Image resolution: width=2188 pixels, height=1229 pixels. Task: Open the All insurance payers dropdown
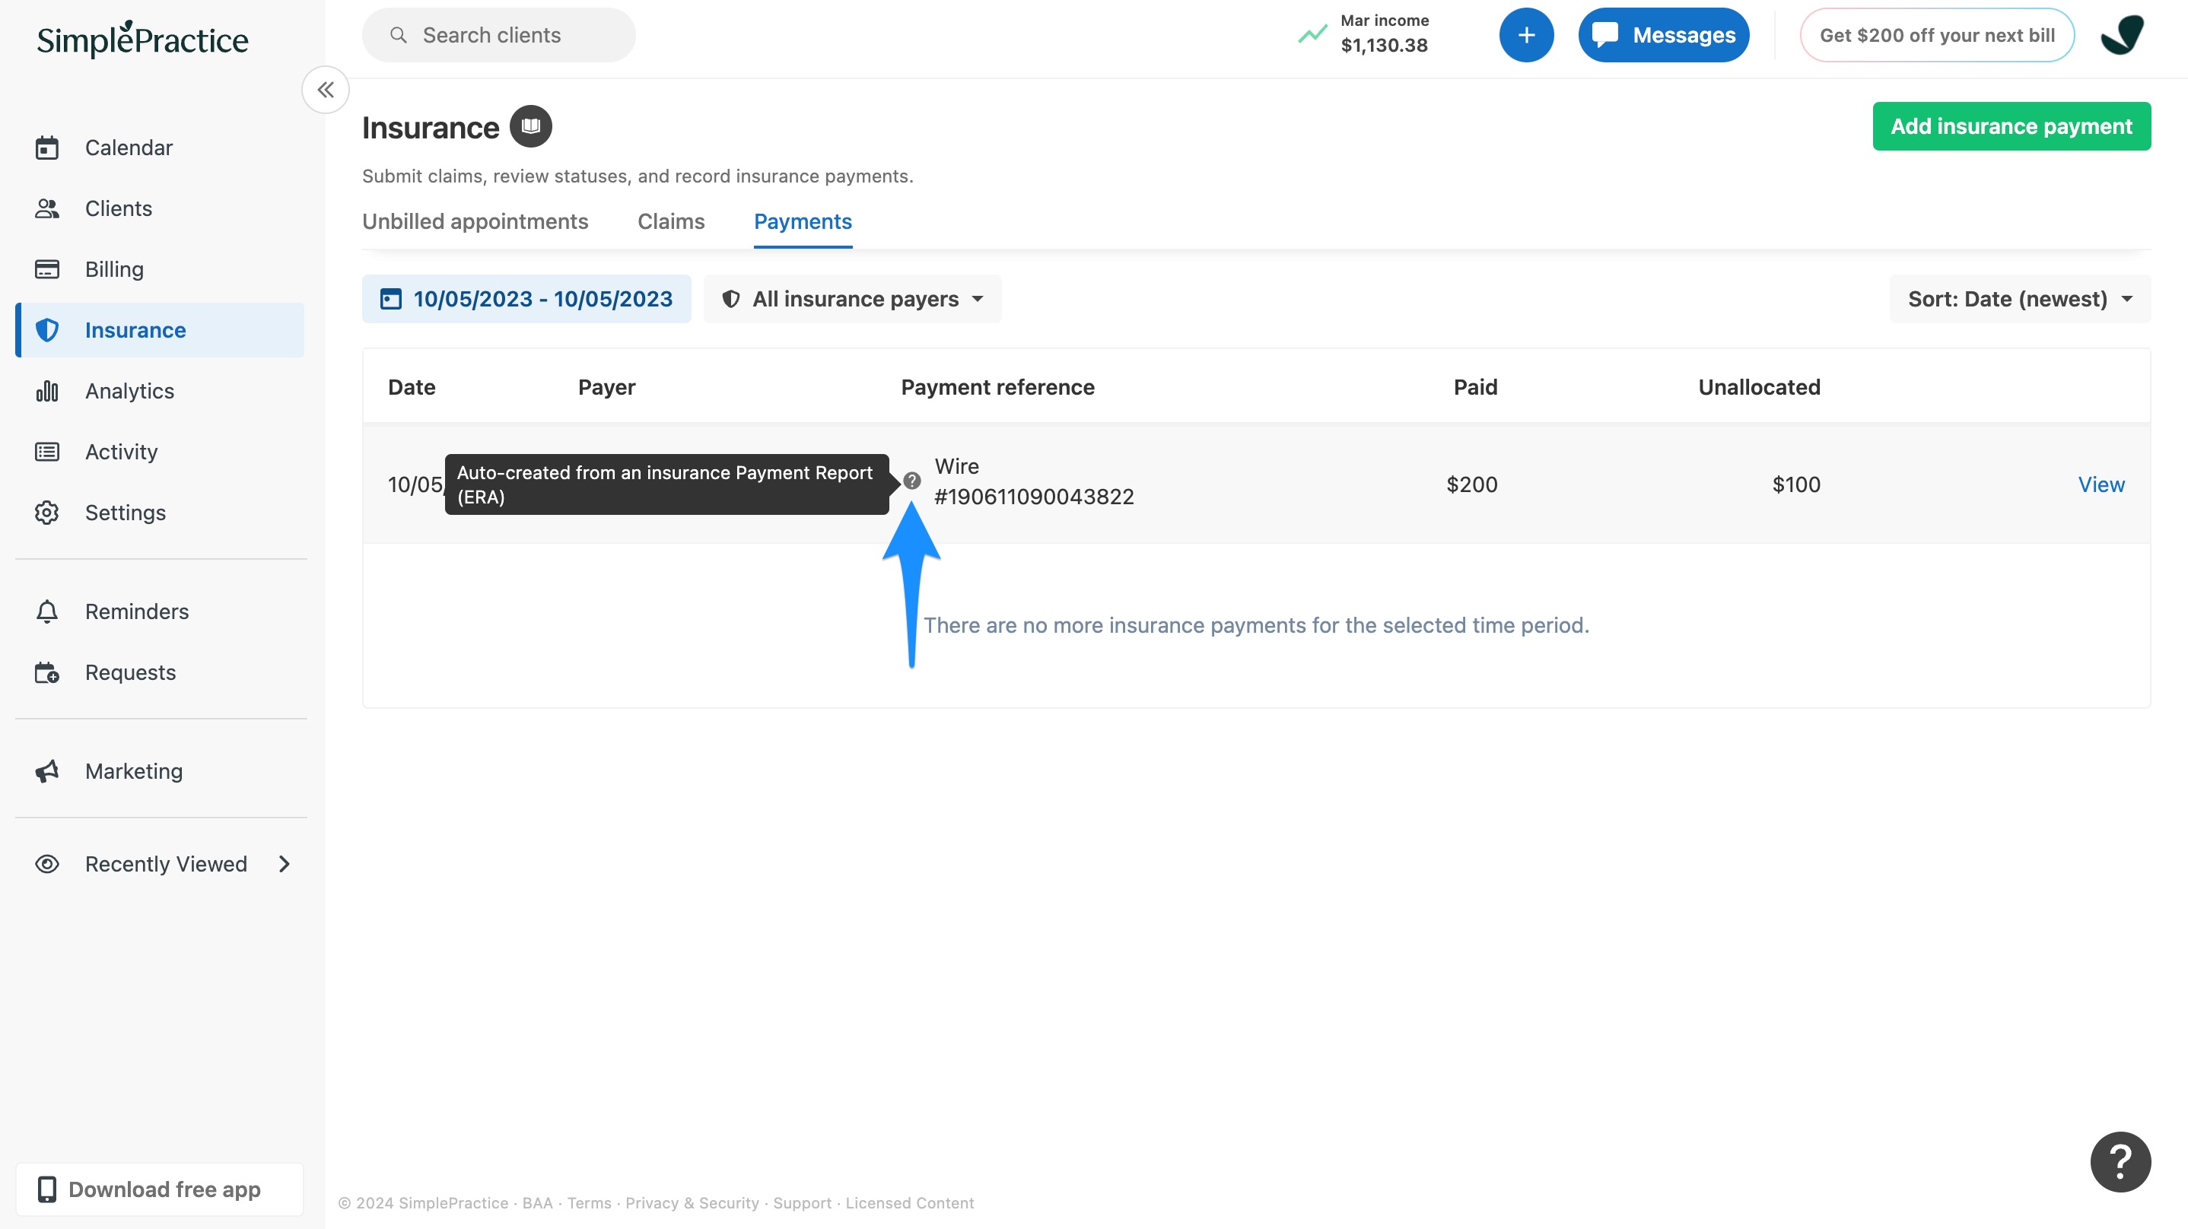click(852, 298)
